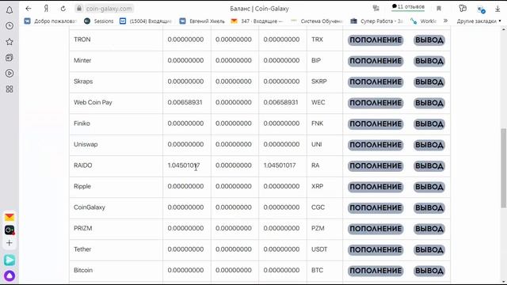507x285 pixels.
Task: Withdraw Skraps with ВЫВОД
Action: [429, 82]
